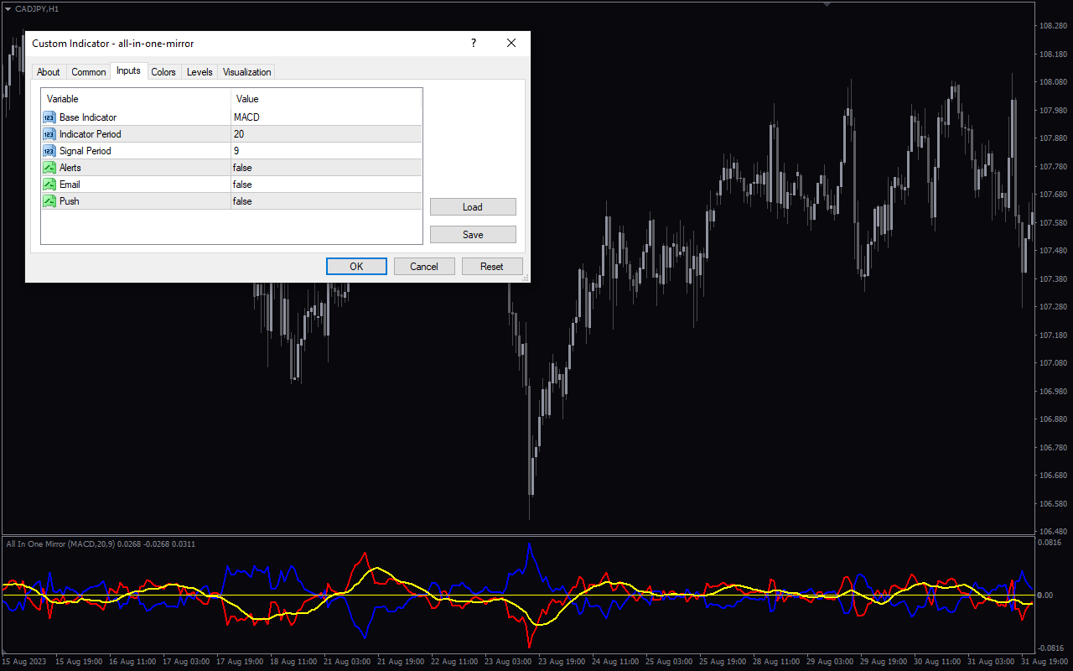Click the Save button
The width and height of the screenshot is (1073, 671).
pos(473,235)
